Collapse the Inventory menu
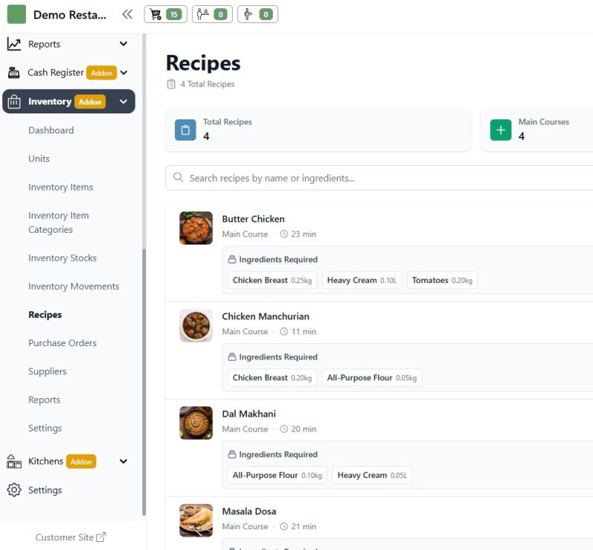593x550 pixels. tap(123, 101)
